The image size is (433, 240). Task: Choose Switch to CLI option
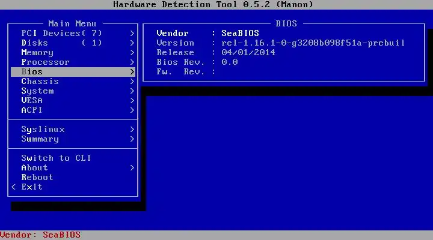tap(73, 158)
